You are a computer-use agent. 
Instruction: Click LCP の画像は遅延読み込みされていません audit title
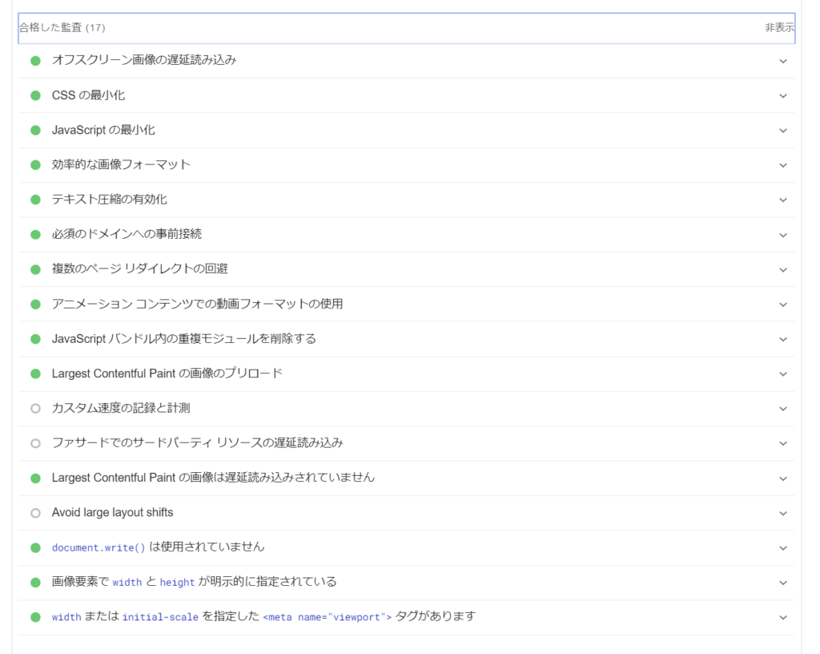[x=213, y=478]
